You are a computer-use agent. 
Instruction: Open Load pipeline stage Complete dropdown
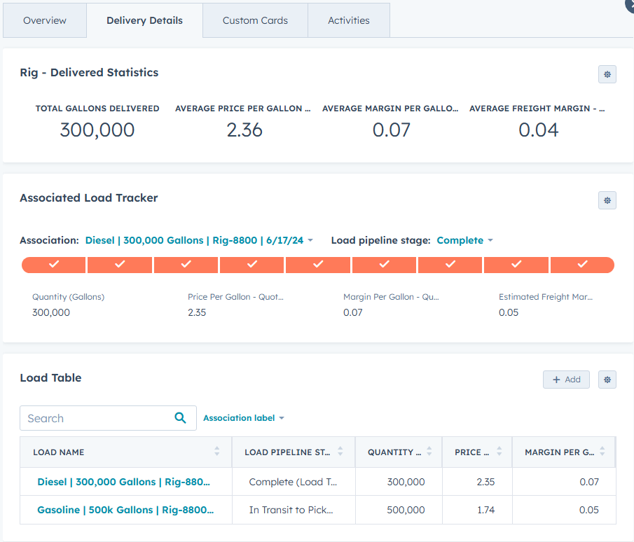pos(464,240)
